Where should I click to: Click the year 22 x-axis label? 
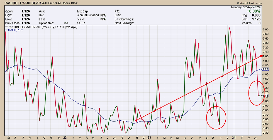pyautogui.click(x=65, y=138)
